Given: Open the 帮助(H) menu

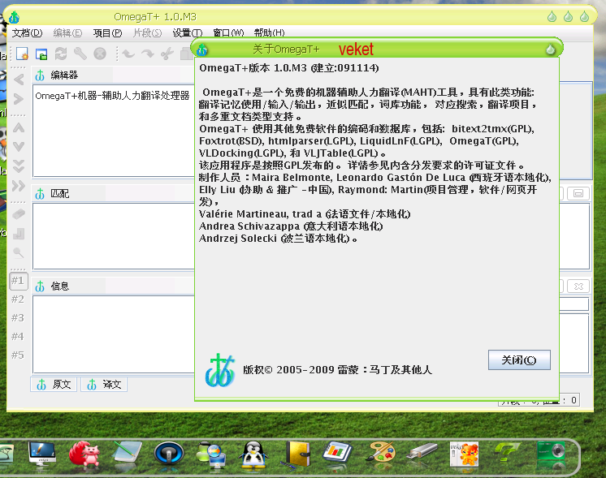Looking at the screenshot, I should [268, 32].
